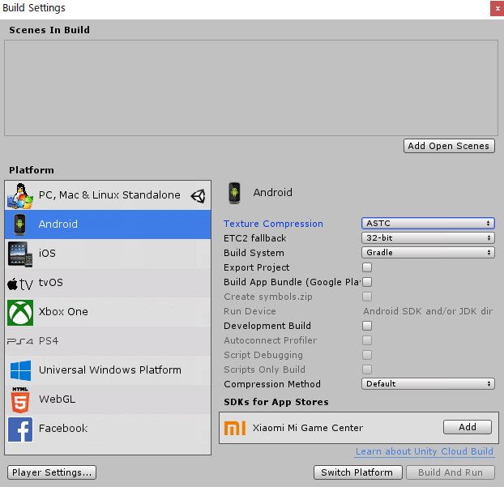
Task: Click the PC, Mac & Linux Standalone platform icon
Action: point(20,195)
